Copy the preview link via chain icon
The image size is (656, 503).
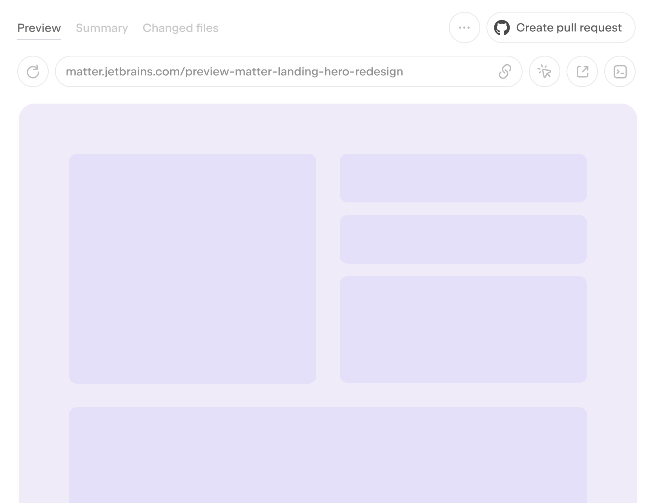click(x=505, y=72)
